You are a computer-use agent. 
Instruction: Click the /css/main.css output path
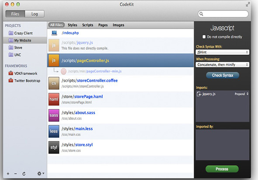click(71, 134)
